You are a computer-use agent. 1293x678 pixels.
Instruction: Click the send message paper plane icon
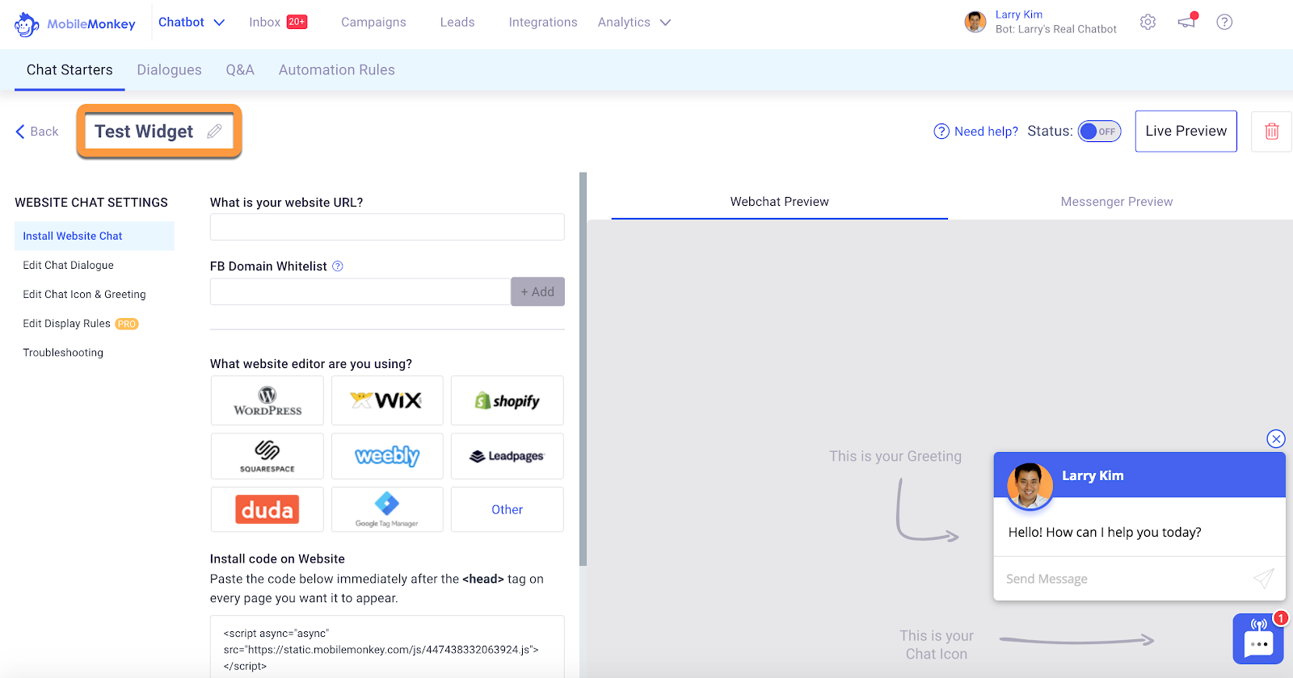pyautogui.click(x=1263, y=578)
